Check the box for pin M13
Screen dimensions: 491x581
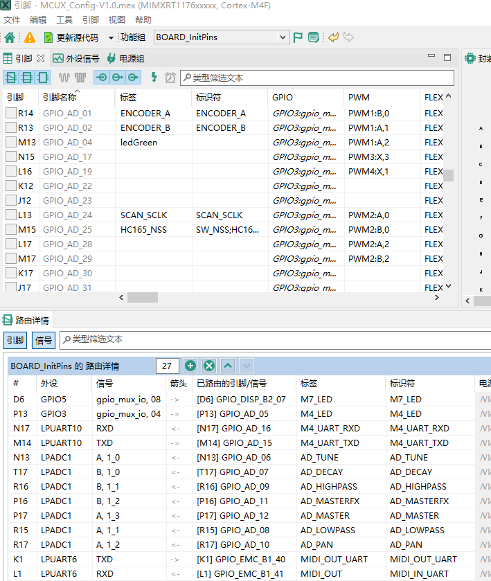[x=11, y=142]
